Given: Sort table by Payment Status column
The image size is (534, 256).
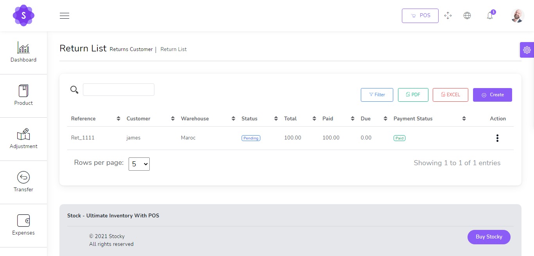Looking at the screenshot, I should [x=430, y=118].
